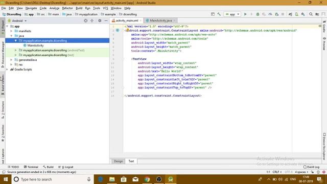Viewport: 327px width, 184px height.
Task: Open Android Studio from the Windows taskbar
Action: [171, 179]
